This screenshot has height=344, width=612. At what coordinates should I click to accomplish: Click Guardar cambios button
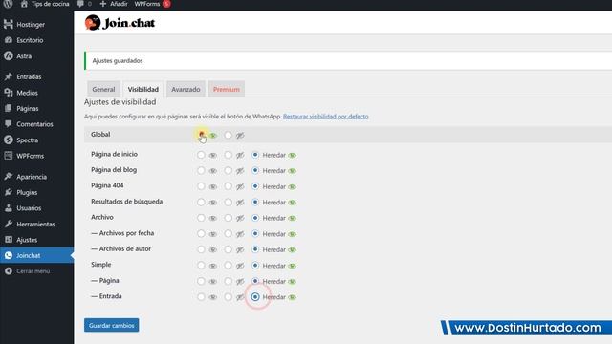[x=111, y=325]
